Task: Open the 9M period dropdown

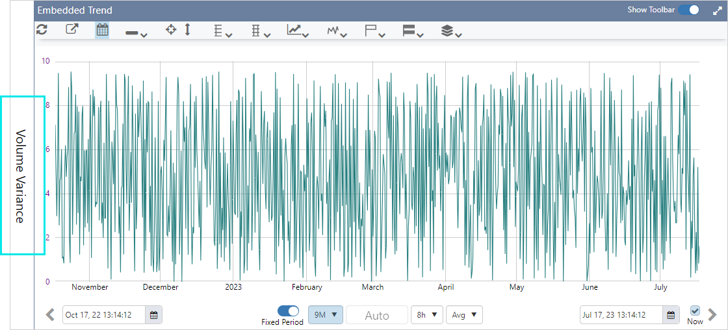Action: pos(325,315)
